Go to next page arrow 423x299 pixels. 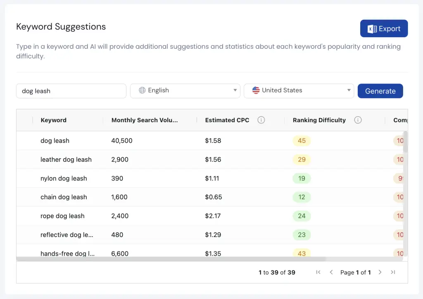pyautogui.click(x=380, y=272)
